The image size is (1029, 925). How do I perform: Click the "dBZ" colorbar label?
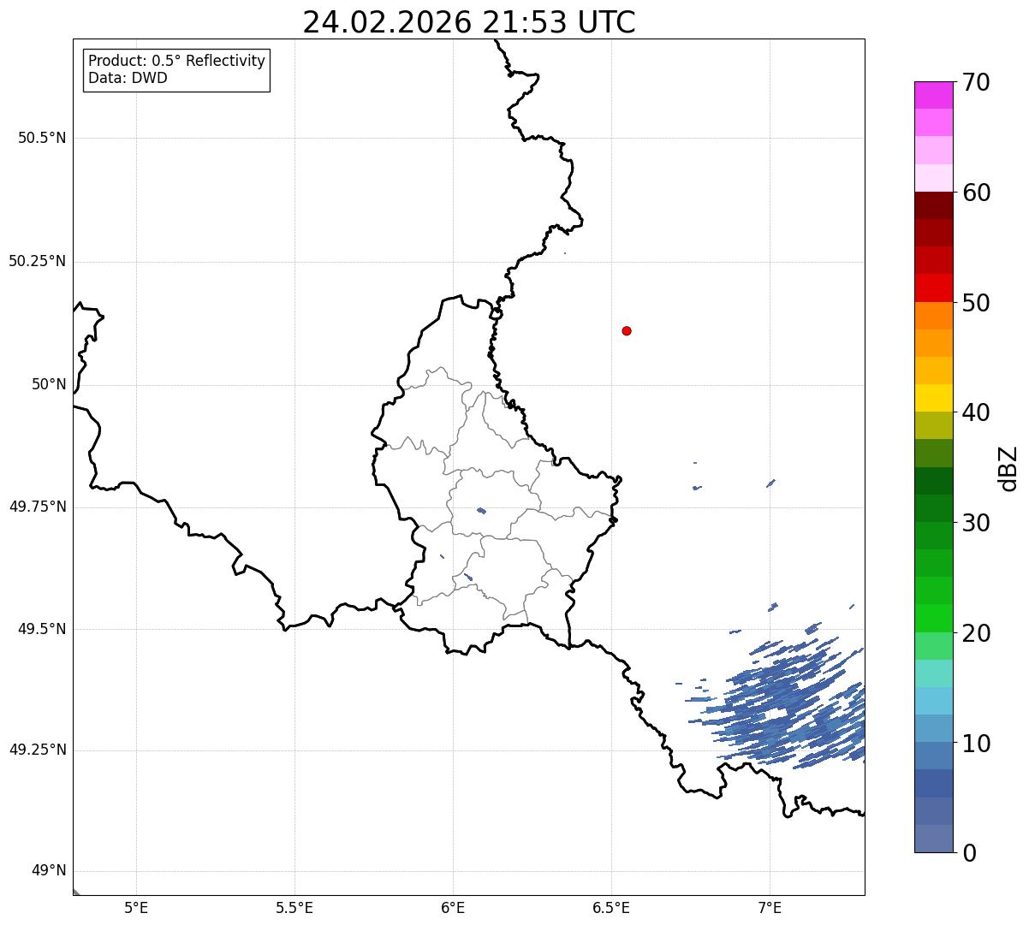pyautogui.click(x=1008, y=468)
